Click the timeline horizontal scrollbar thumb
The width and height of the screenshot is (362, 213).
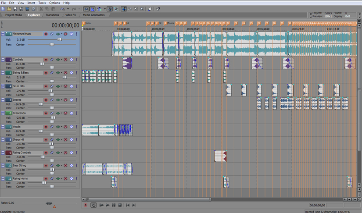(148, 199)
